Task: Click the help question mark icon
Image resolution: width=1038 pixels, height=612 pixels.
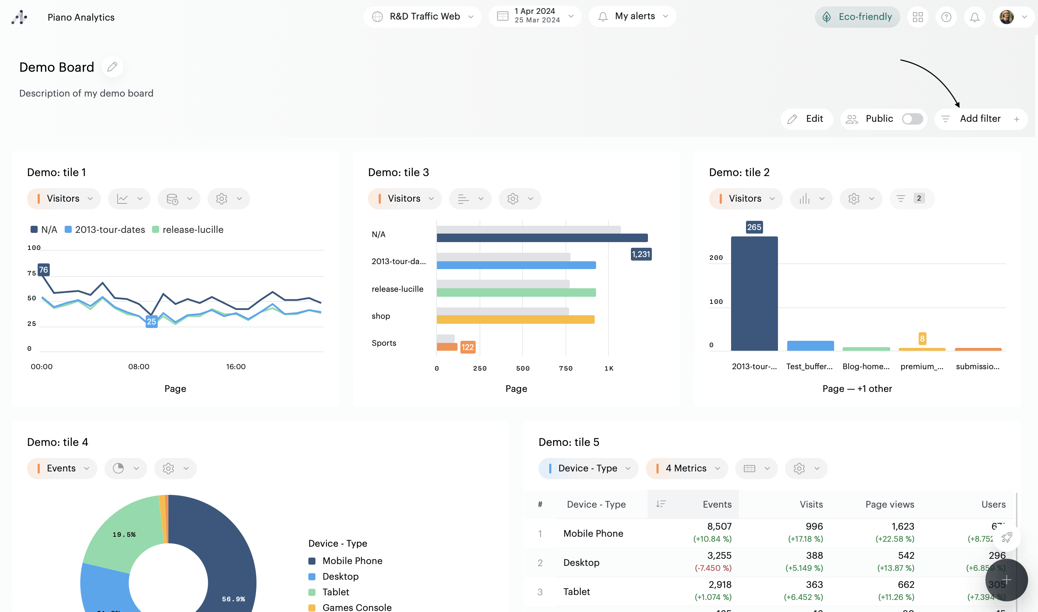Action: click(946, 17)
